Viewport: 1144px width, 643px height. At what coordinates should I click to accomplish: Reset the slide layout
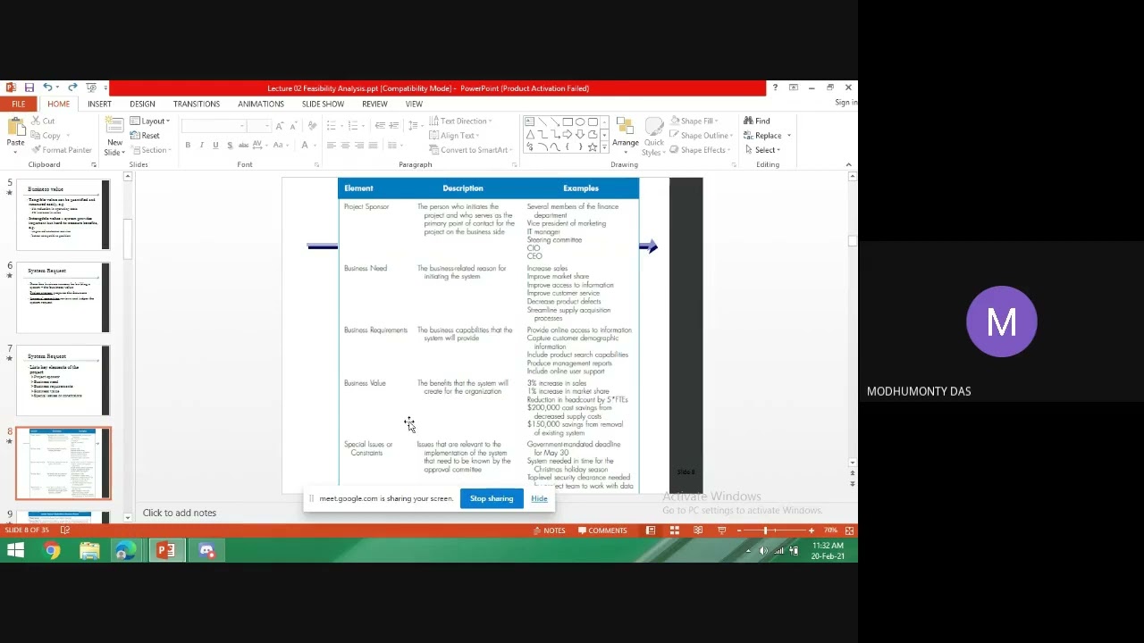[x=145, y=136]
